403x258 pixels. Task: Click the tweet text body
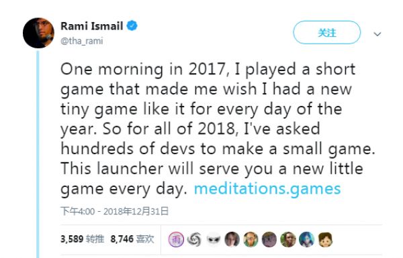click(218, 129)
